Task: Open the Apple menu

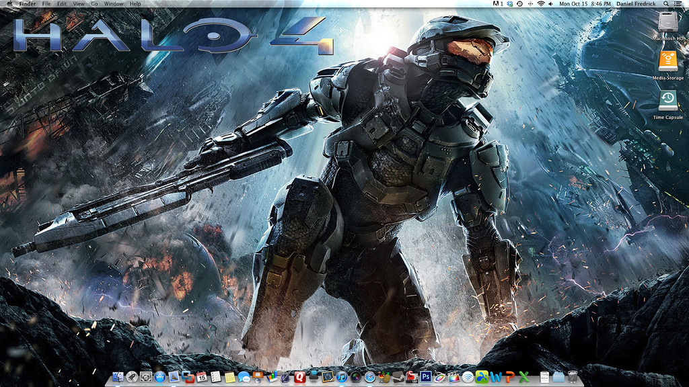Action: (9, 3)
